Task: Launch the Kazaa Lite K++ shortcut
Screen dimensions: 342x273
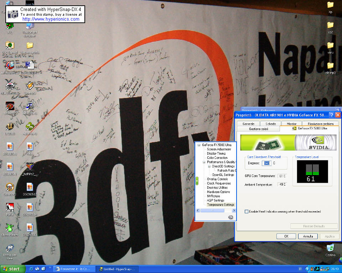Action: tap(10, 252)
